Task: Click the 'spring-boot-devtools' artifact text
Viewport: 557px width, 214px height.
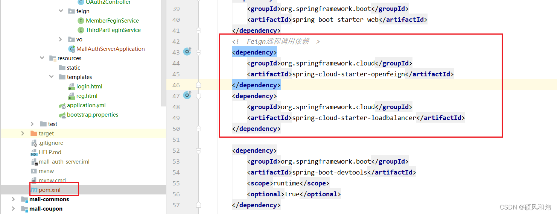Action: (x=330, y=172)
